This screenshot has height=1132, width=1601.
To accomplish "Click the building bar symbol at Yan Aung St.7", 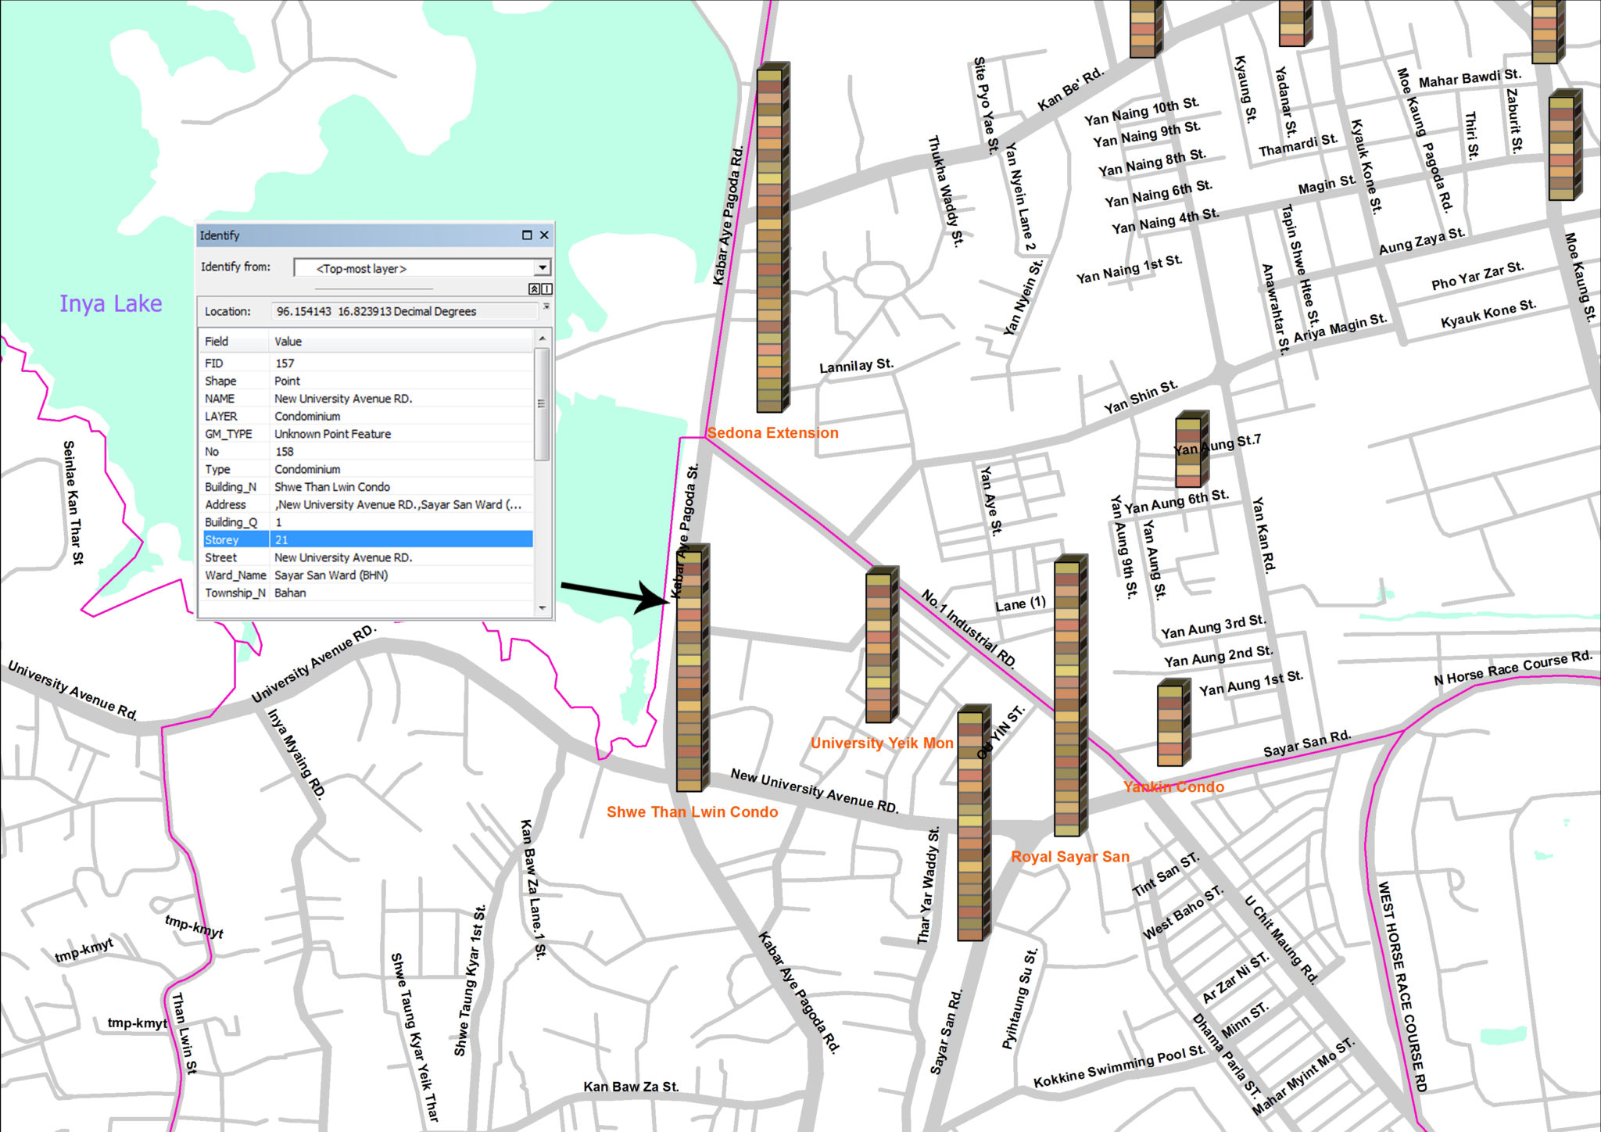I will pyautogui.click(x=1192, y=449).
